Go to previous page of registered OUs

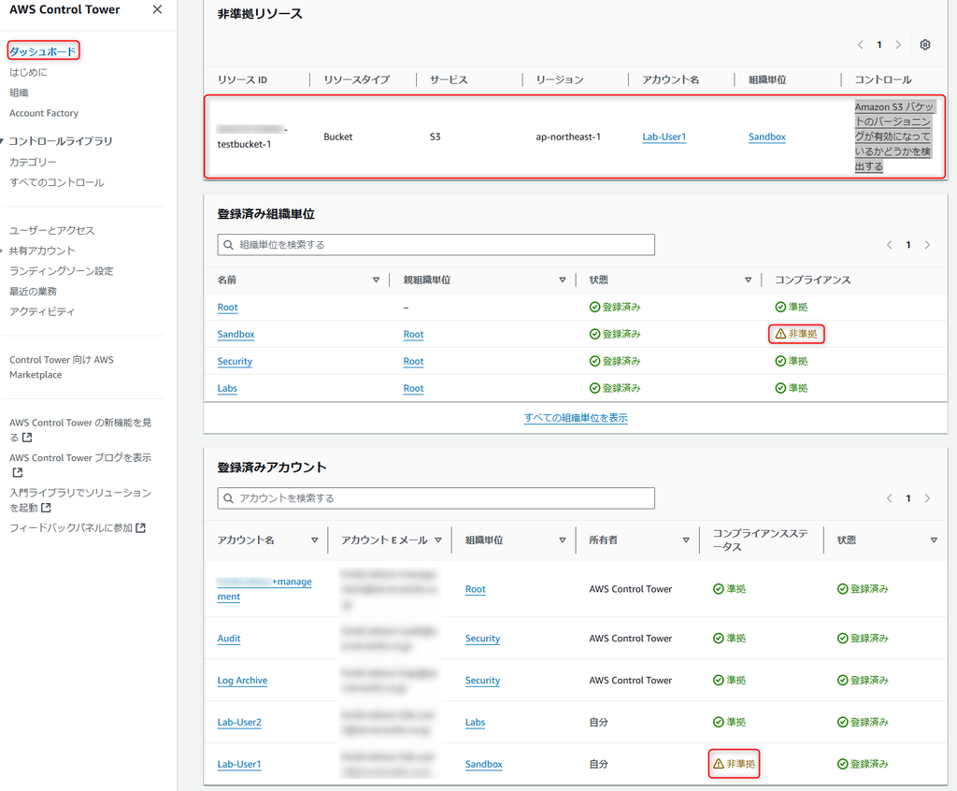[x=890, y=244]
